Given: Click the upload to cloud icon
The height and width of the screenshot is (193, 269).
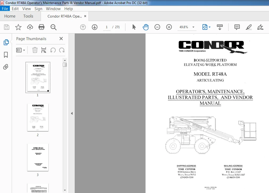Looking at the screenshot, I should 30,27.
